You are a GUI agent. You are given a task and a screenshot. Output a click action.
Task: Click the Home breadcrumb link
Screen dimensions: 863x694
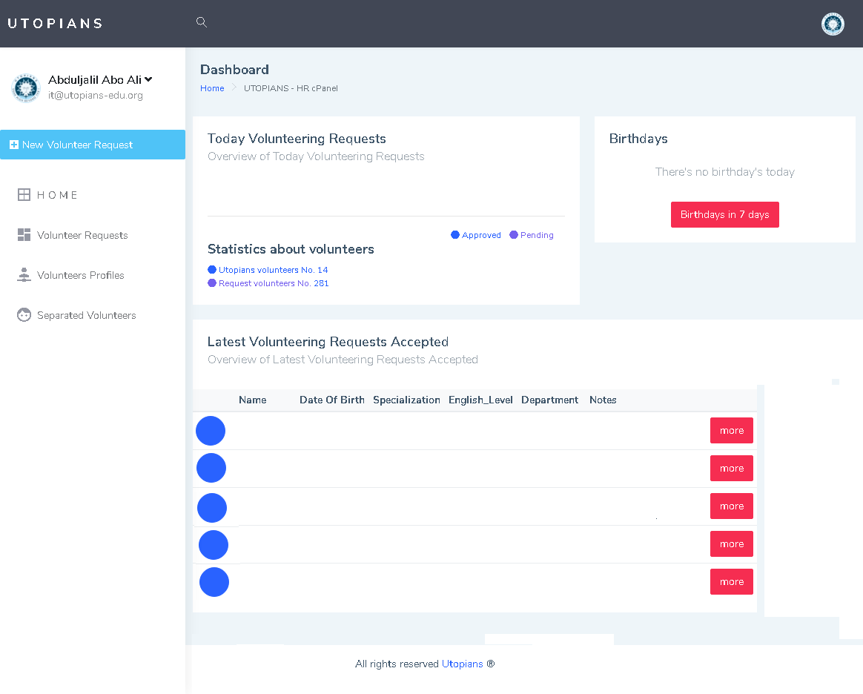click(212, 88)
